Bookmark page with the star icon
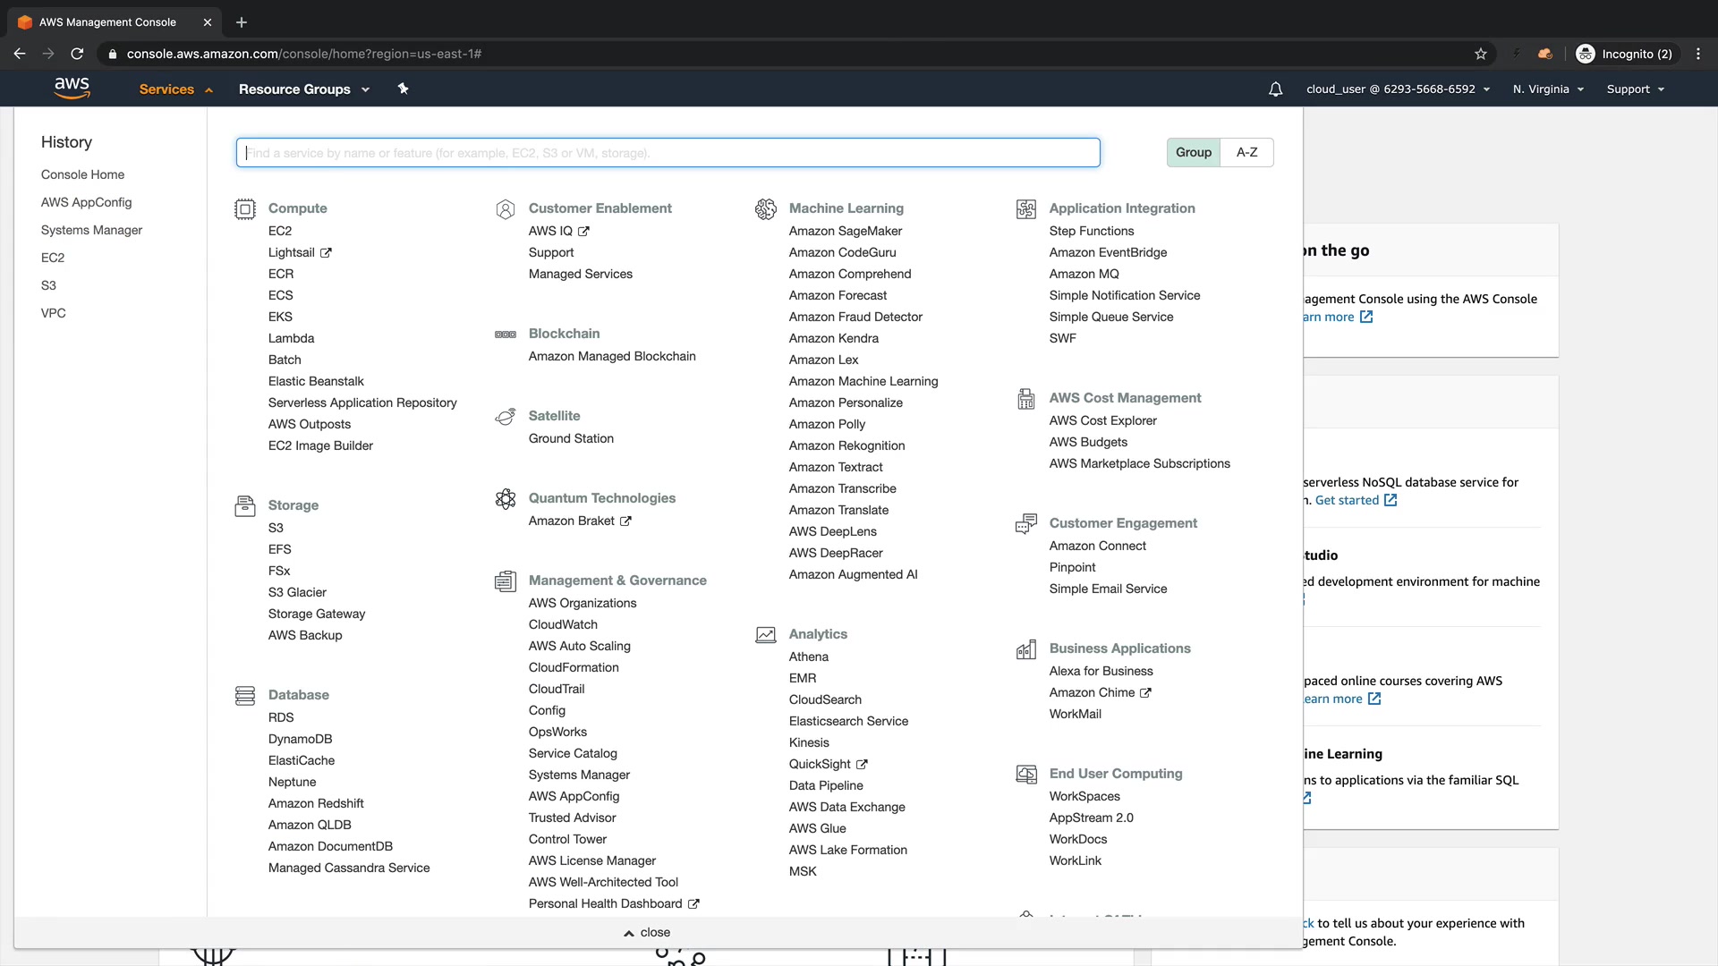This screenshot has width=1718, height=966. pyautogui.click(x=1480, y=54)
